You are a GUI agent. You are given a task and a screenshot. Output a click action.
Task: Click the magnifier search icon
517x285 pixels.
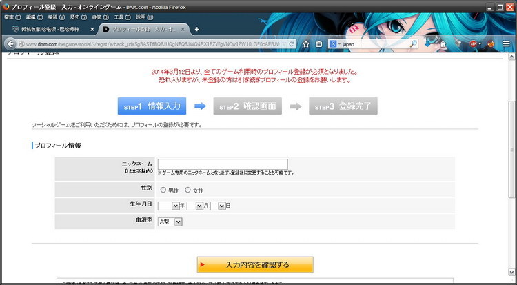[413, 44]
